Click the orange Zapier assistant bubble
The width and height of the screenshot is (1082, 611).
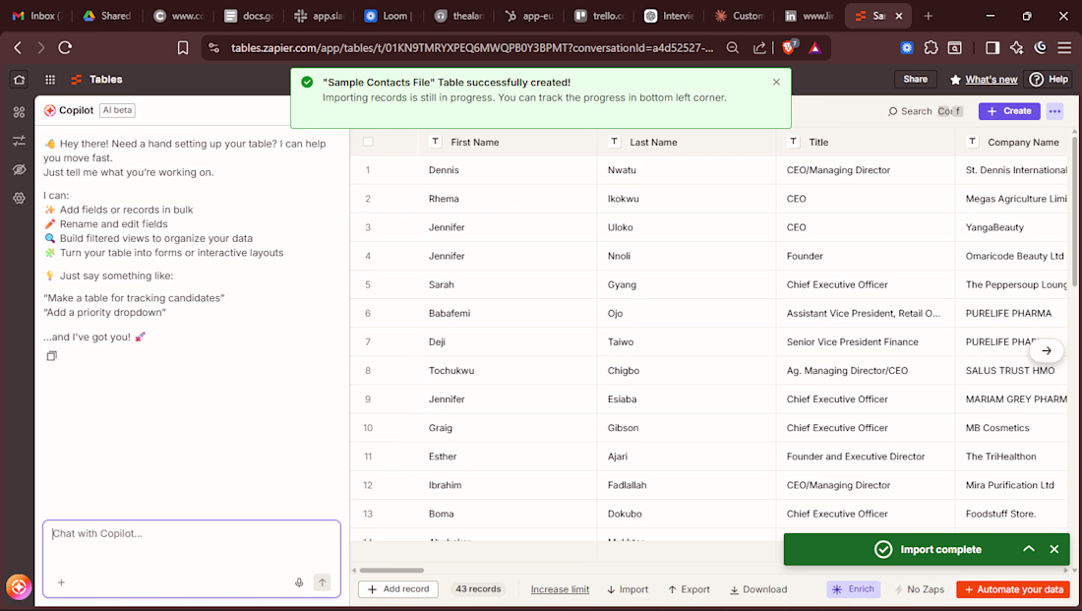tap(20, 586)
